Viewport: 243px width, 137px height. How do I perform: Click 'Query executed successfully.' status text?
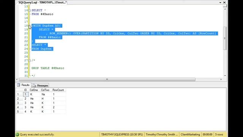[x=37, y=134]
